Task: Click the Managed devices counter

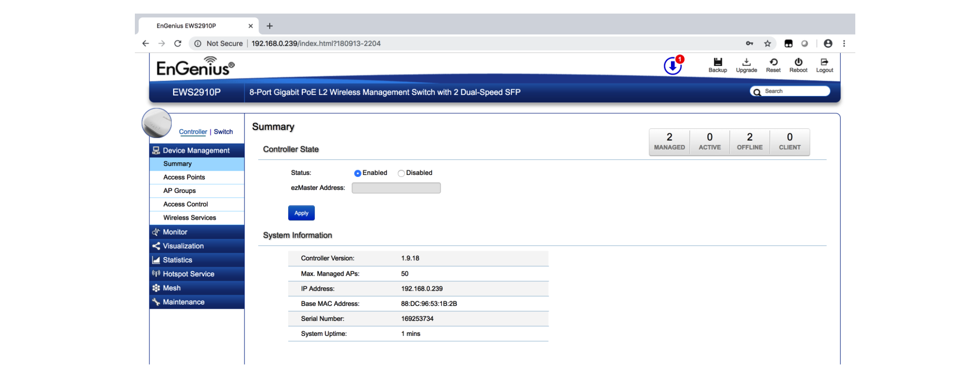Action: (669, 142)
